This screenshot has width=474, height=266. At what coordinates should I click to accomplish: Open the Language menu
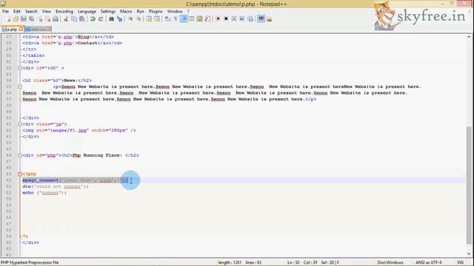click(x=87, y=12)
